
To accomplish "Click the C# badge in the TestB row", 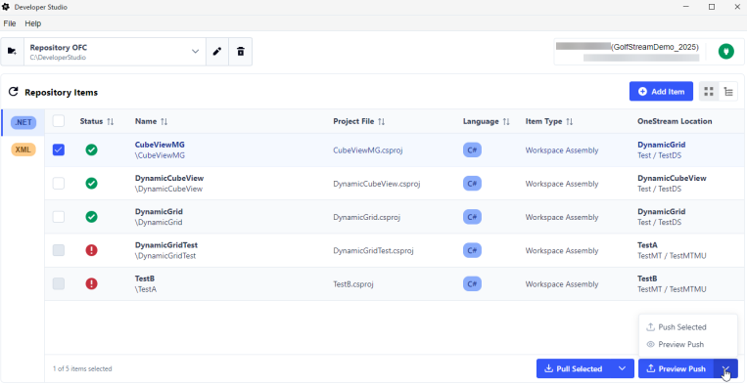I will pos(472,283).
